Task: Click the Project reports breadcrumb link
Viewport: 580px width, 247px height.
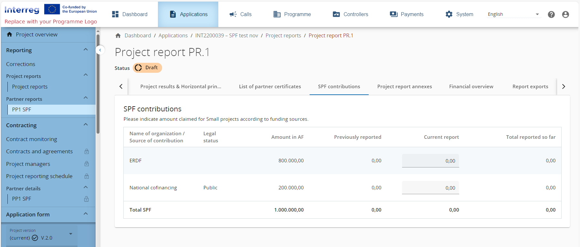Action: point(283,36)
